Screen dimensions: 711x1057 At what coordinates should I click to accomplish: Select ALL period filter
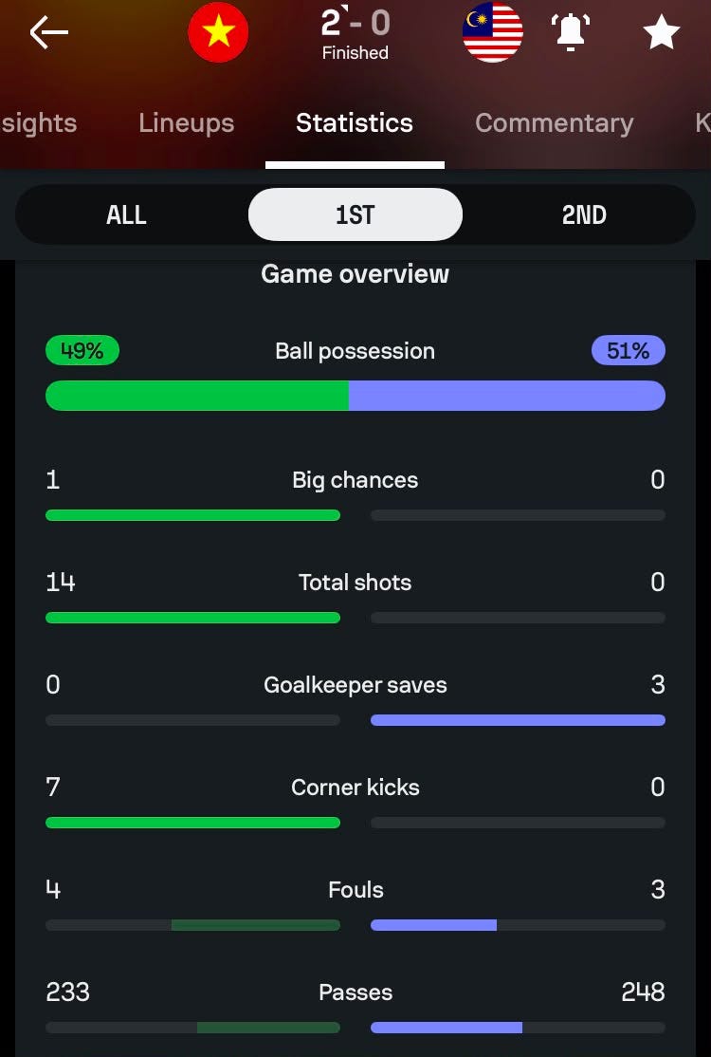click(x=127, y=215)
